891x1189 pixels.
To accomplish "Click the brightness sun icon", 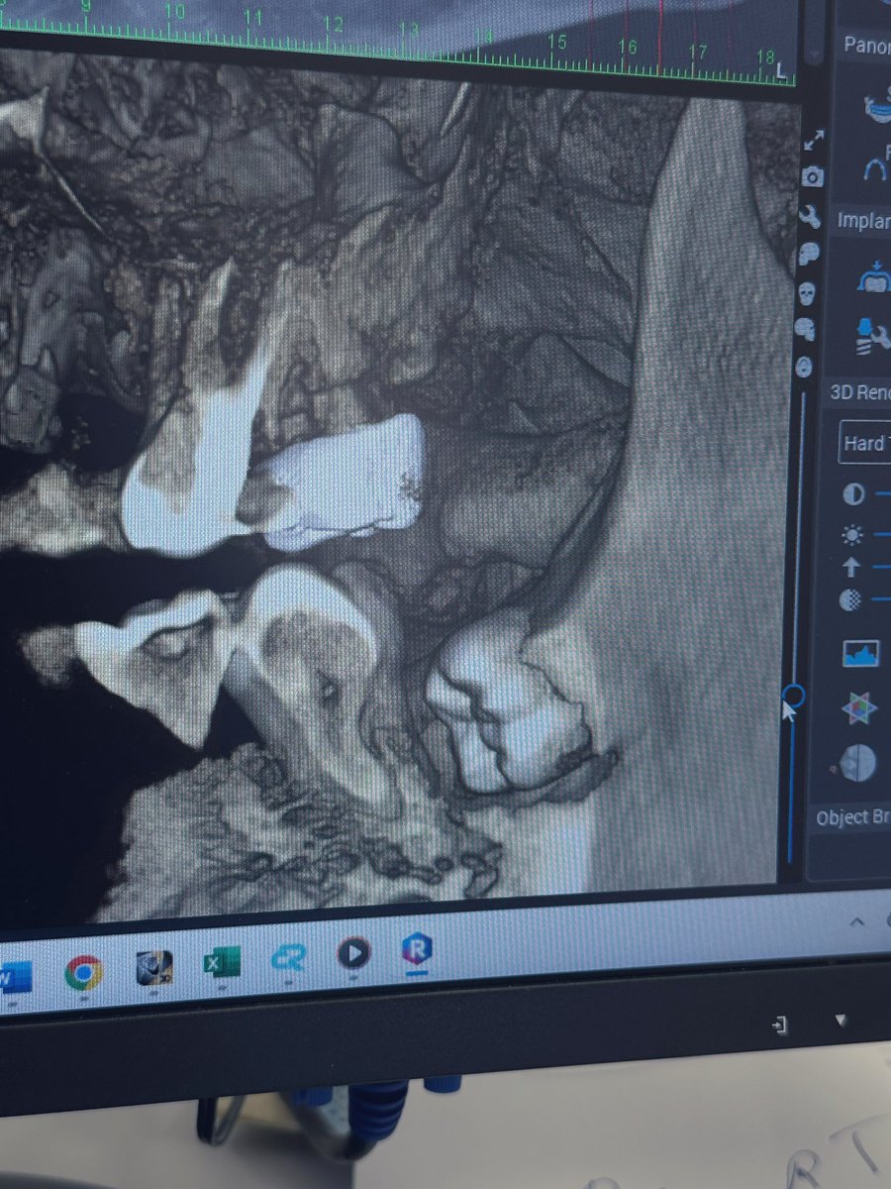I will point(851,535).
